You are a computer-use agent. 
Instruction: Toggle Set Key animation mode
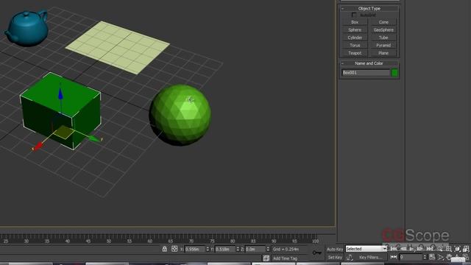335,257
